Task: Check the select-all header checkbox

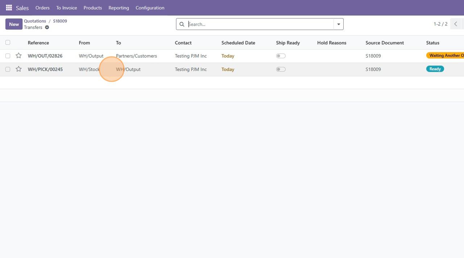Action: coord(8,43)
